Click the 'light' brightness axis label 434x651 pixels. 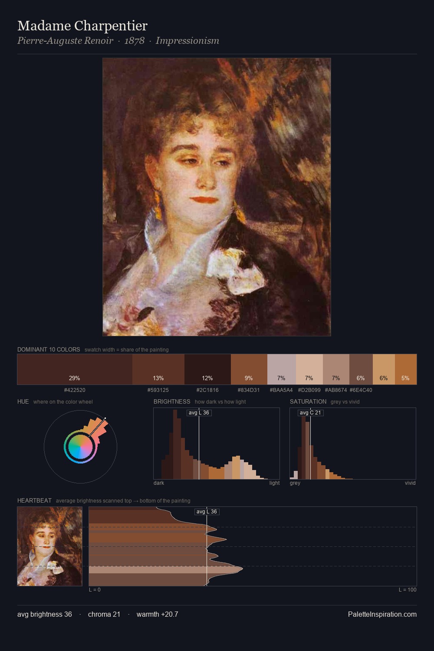point(274,483)
